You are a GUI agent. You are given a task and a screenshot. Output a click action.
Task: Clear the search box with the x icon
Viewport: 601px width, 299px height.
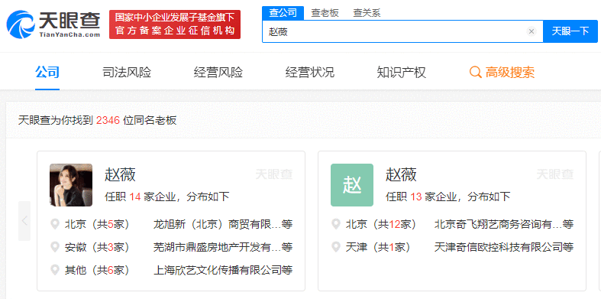click(x=532, y=31)
